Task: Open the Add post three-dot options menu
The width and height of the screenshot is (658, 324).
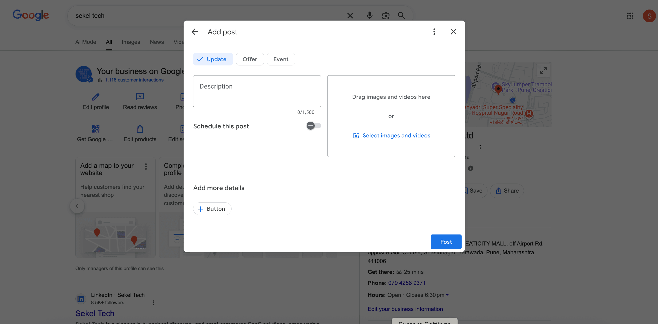Action: (x=434, y=32)
